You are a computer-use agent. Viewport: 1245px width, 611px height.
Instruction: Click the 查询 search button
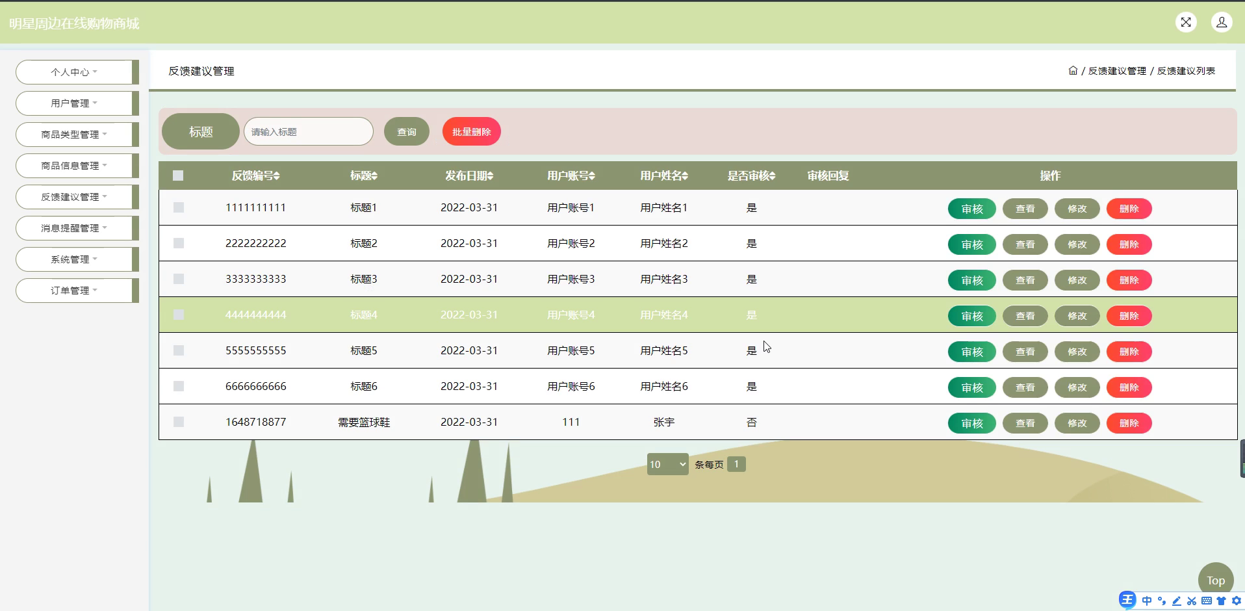point(407,132)
